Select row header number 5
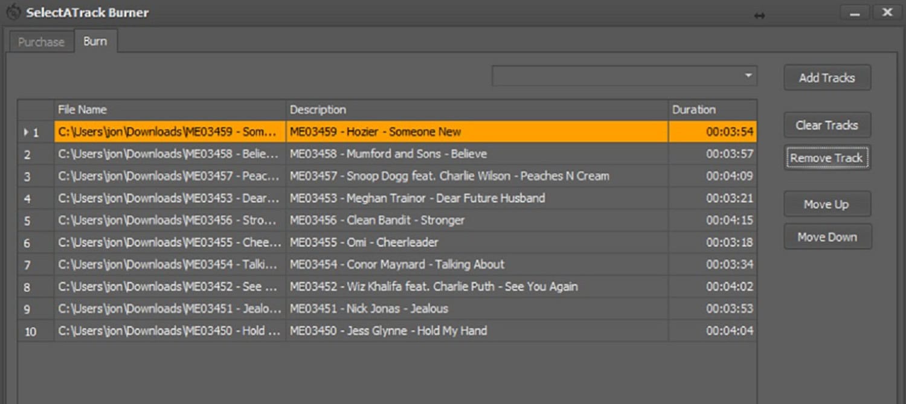The image size is (906, 404). [x=36, y=220]
